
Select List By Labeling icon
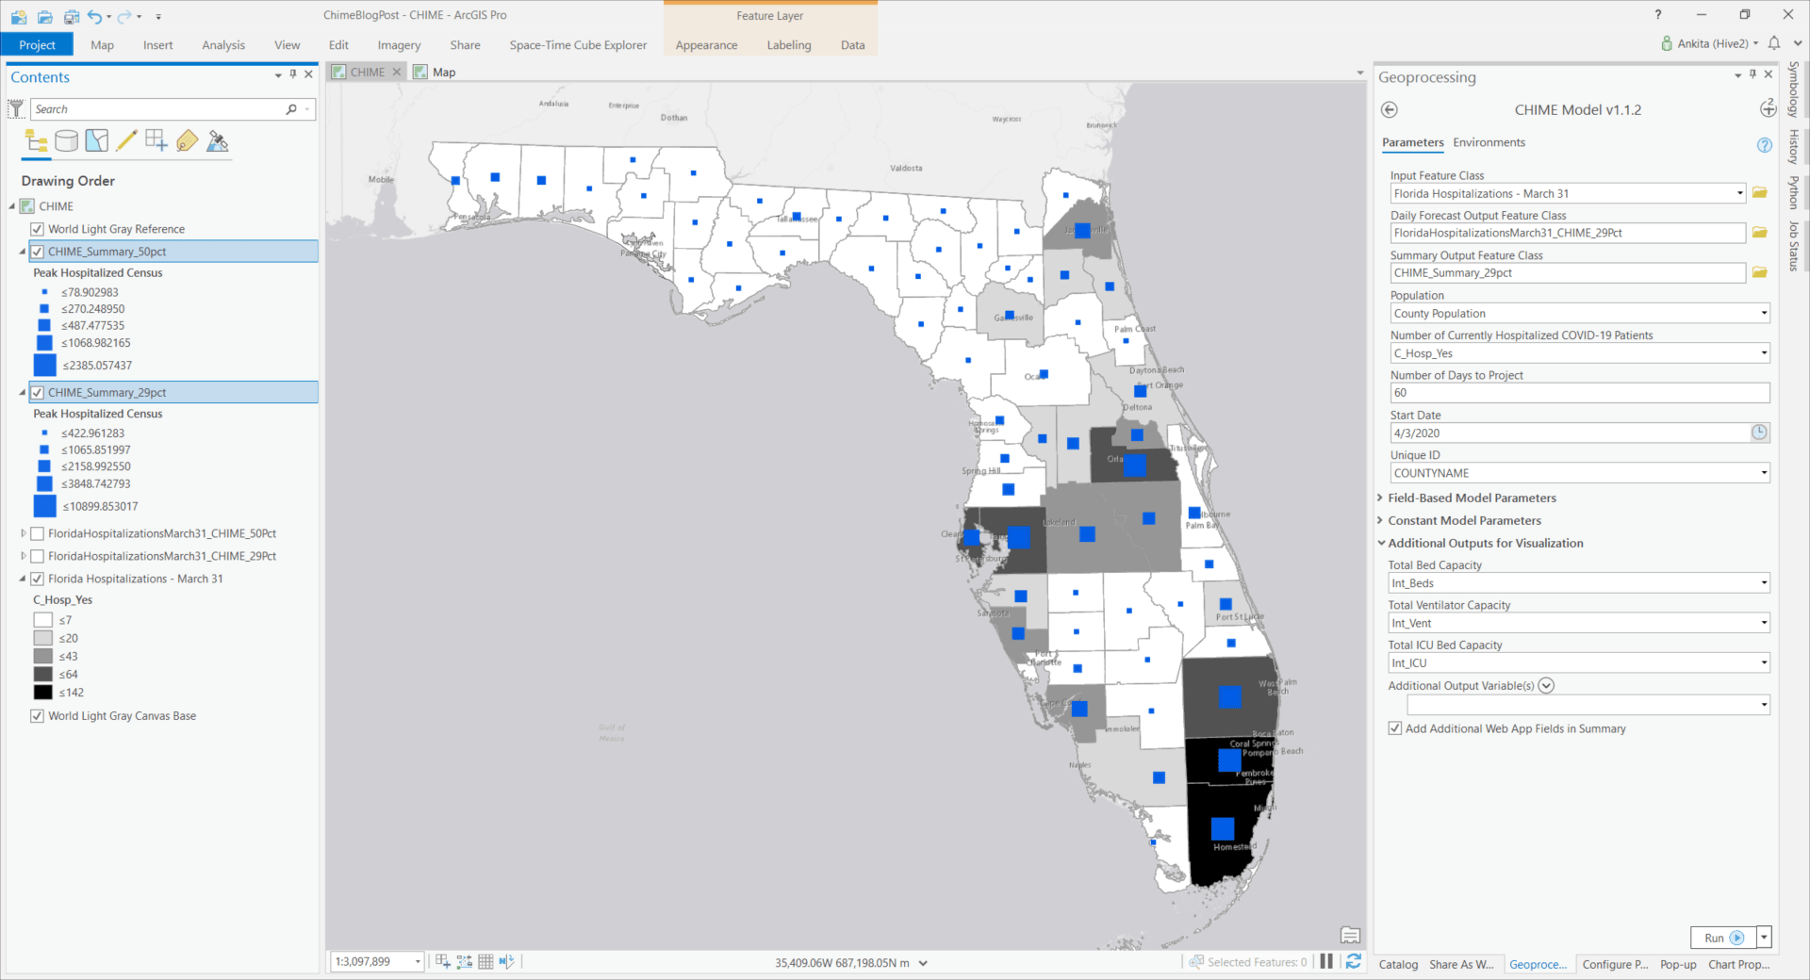pos(187,141)
